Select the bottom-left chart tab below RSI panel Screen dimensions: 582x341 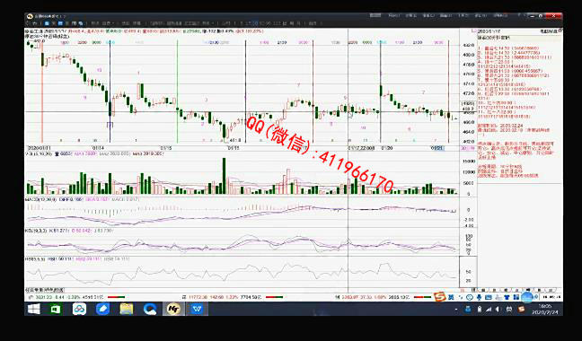tap(45, 290)
